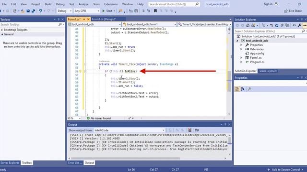This screenshot has height=172, width=307.
Task: Collapse the Timer1_Tick method outline on line 54
Action: (85, 64)
